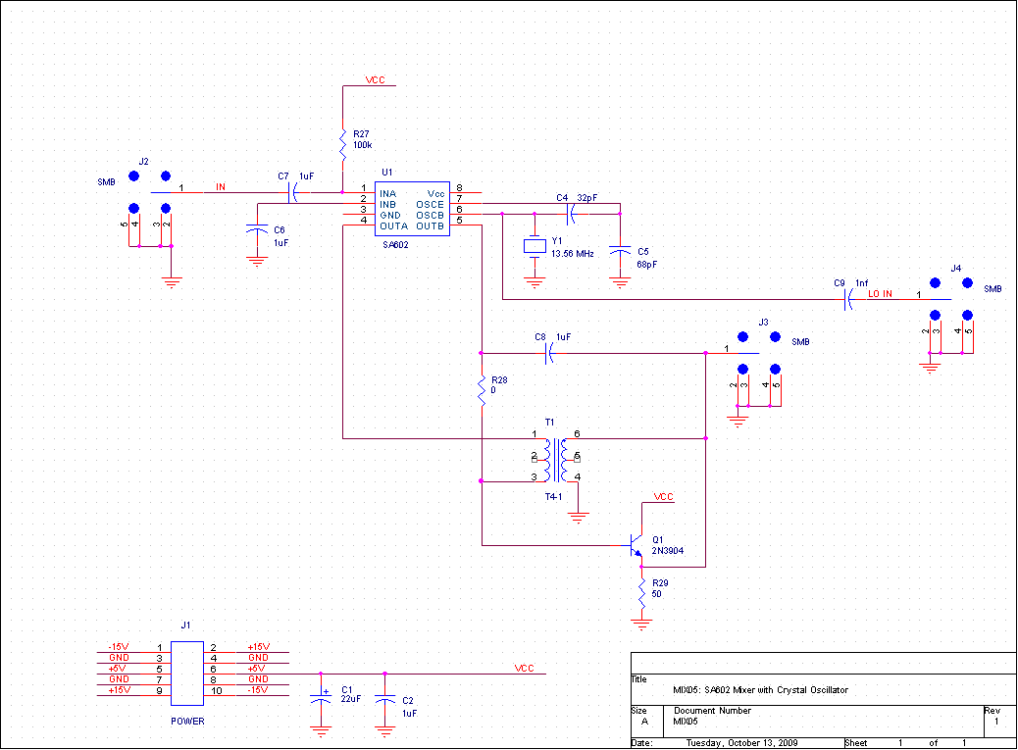
Task: Select the C1 22uF polarized capacitor
Action: (x=320, y=699)
